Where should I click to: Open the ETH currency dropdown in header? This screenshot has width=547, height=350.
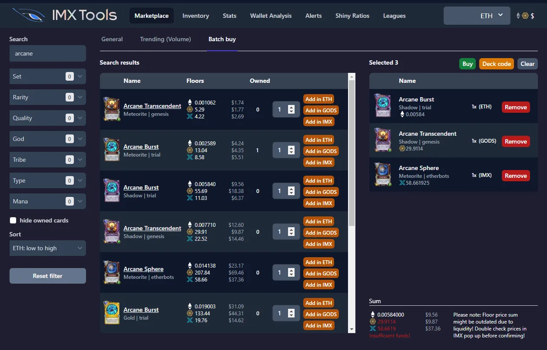pos(477,16)
